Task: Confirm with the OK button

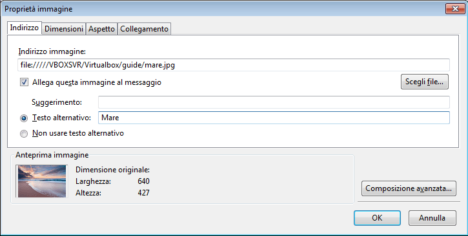Action: tap(377, 218)
